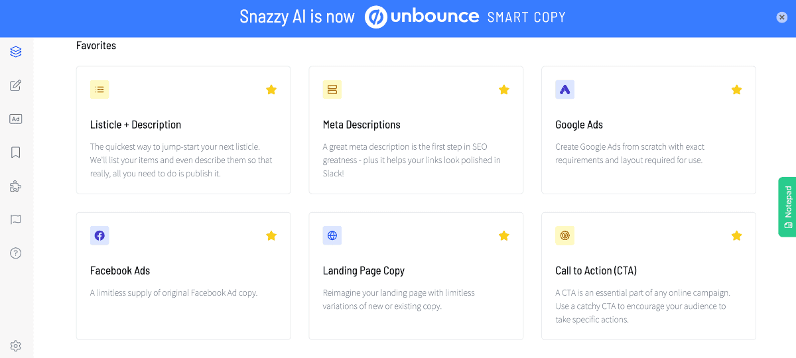Toggle the Call to Action favorite star
This screenshot has height=358, width=796.
[736, 235]
